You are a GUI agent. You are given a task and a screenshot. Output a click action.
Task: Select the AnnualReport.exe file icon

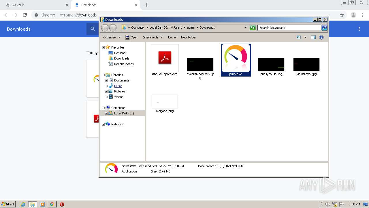tap(165, 58)
